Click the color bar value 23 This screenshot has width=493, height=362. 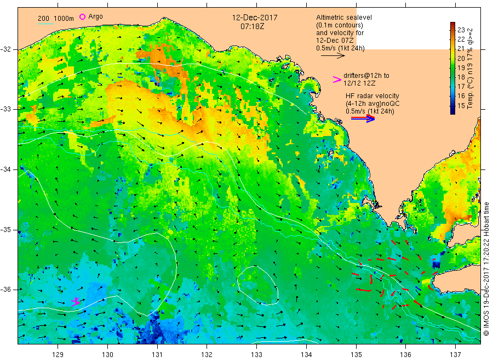tap(461, 30)
